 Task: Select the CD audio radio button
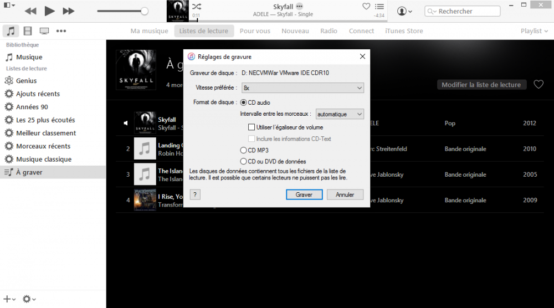[x=243, y=102]
